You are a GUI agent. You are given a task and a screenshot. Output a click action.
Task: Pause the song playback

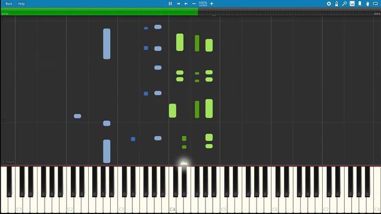[170, 4]
